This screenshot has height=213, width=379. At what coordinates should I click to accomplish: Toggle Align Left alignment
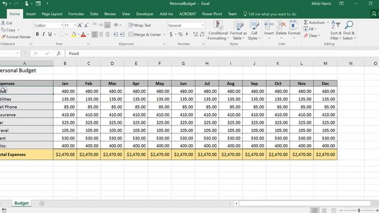pos(95,34)
